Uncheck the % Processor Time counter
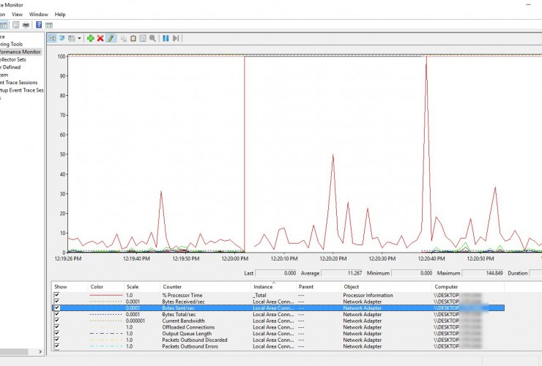 (57, 295)
